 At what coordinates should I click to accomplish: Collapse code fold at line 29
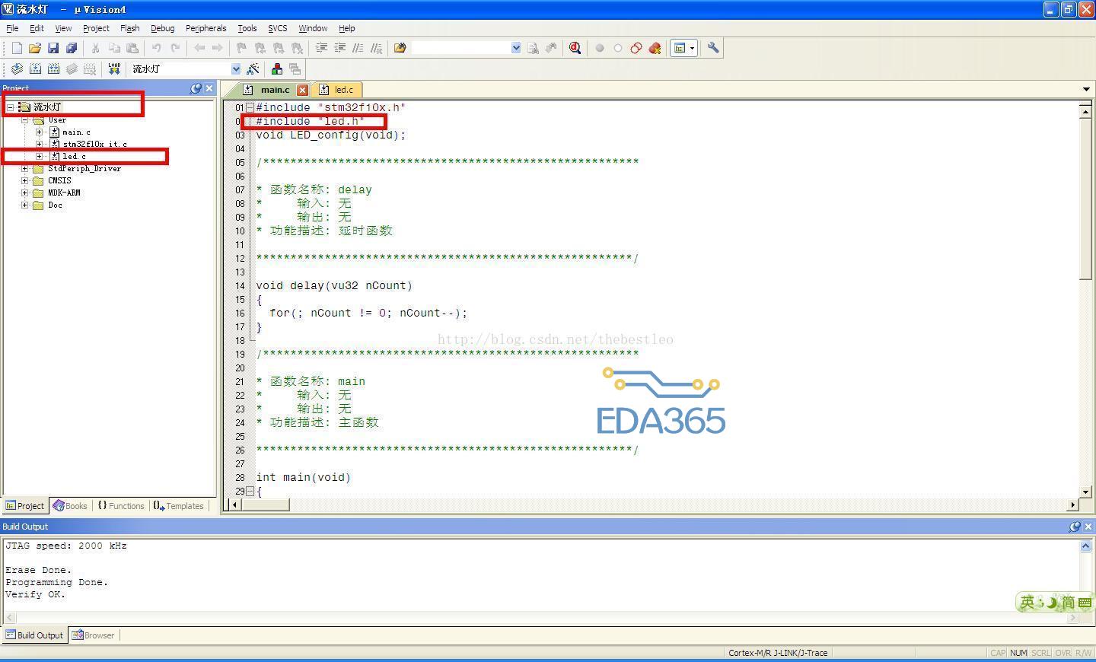pyautogui.click(x=250, y=491)
